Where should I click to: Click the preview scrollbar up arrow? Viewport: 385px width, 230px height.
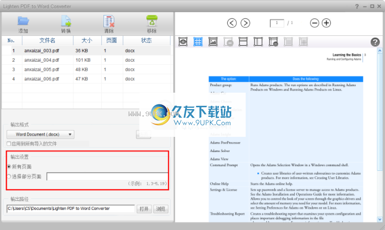click(380, 51)
